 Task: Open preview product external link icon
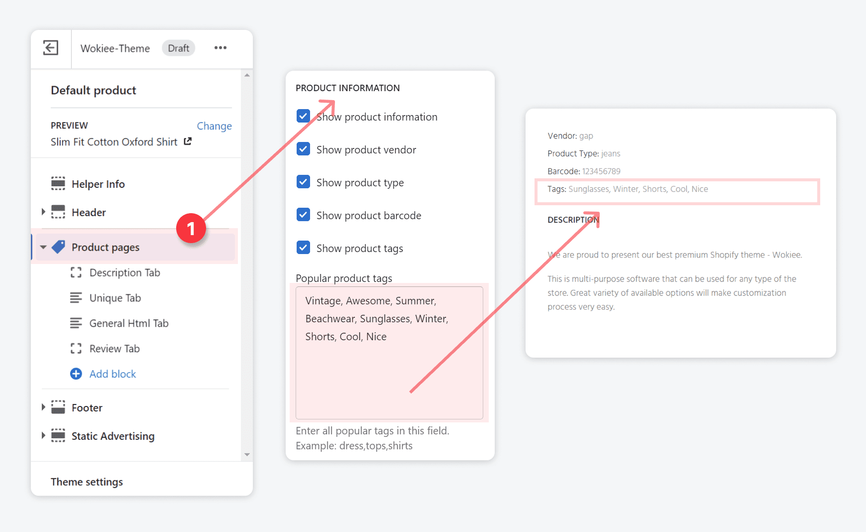coord(188,141)
